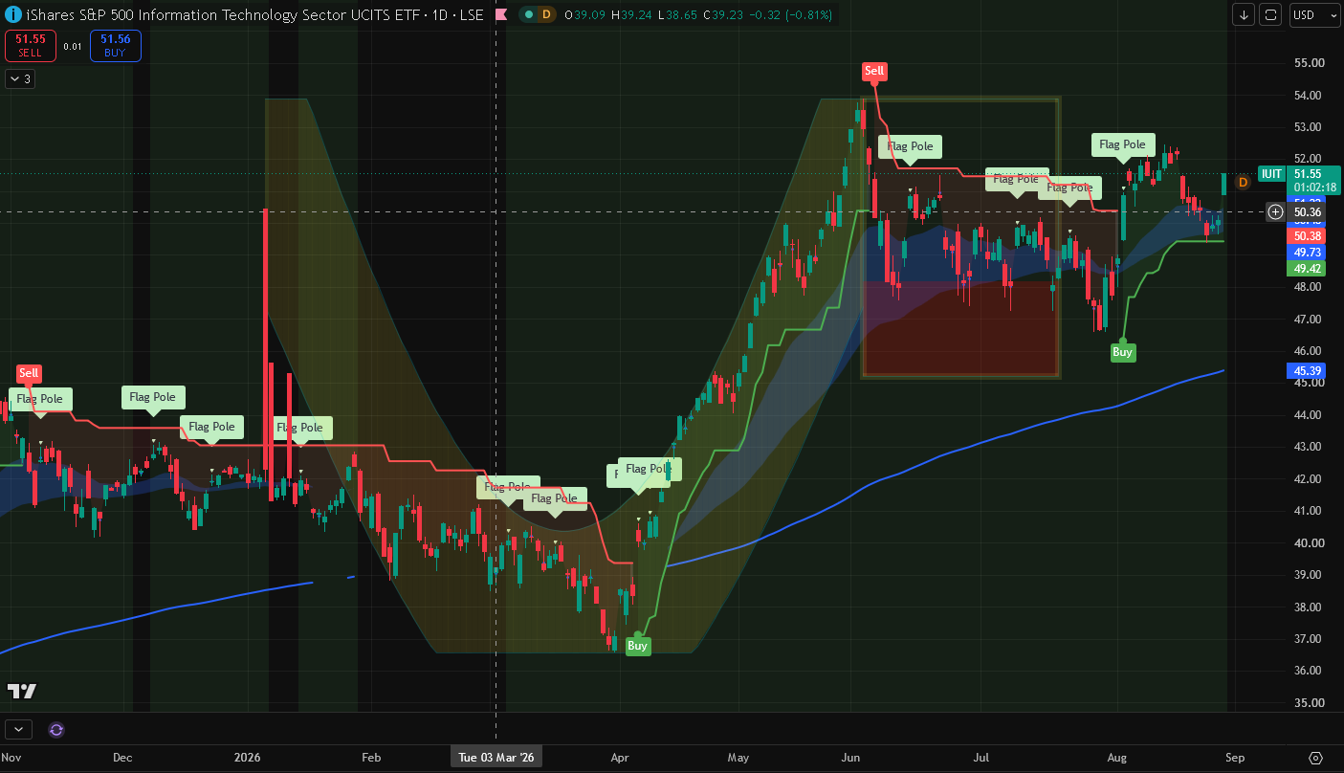Click the Flag Pole label above the August candles
Viewport: 1344px width, 773px height.
coord(1122,144)
